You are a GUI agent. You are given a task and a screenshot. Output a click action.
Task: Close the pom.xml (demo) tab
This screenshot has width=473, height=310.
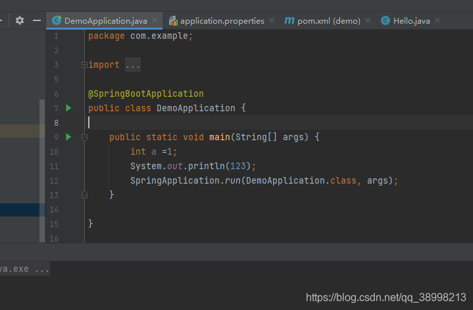pyautogui.click(x=368, y=20)
